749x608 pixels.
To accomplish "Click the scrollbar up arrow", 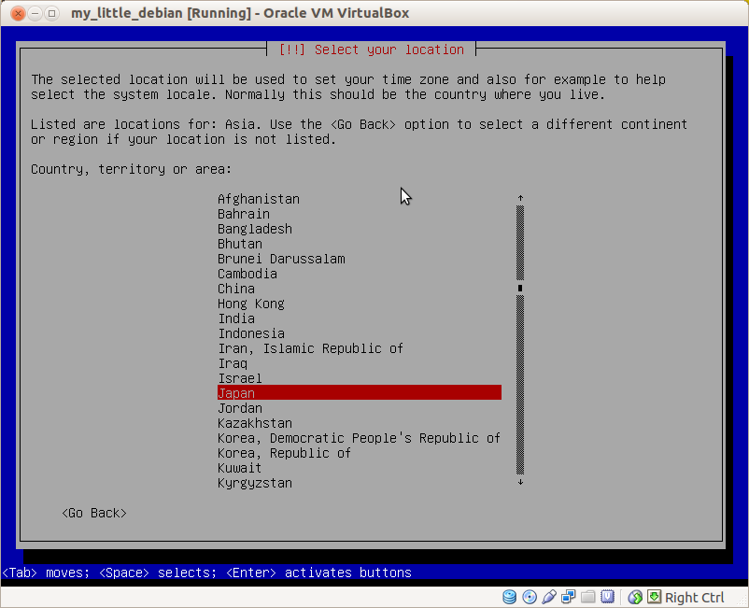I will tap(520, 198).
